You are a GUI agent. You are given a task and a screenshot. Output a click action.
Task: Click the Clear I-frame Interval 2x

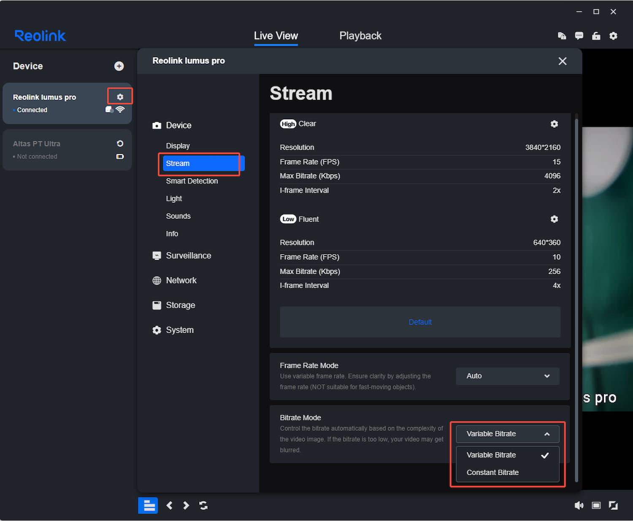click(557, 191)
